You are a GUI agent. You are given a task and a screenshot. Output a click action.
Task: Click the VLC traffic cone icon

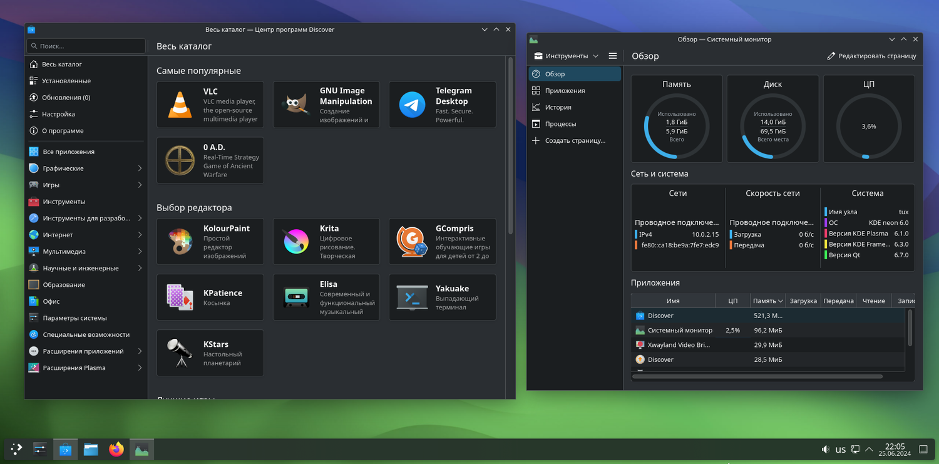180,105
